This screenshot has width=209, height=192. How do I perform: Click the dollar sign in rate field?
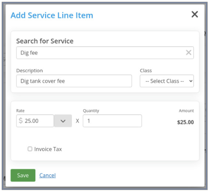(x=21, y=121)
